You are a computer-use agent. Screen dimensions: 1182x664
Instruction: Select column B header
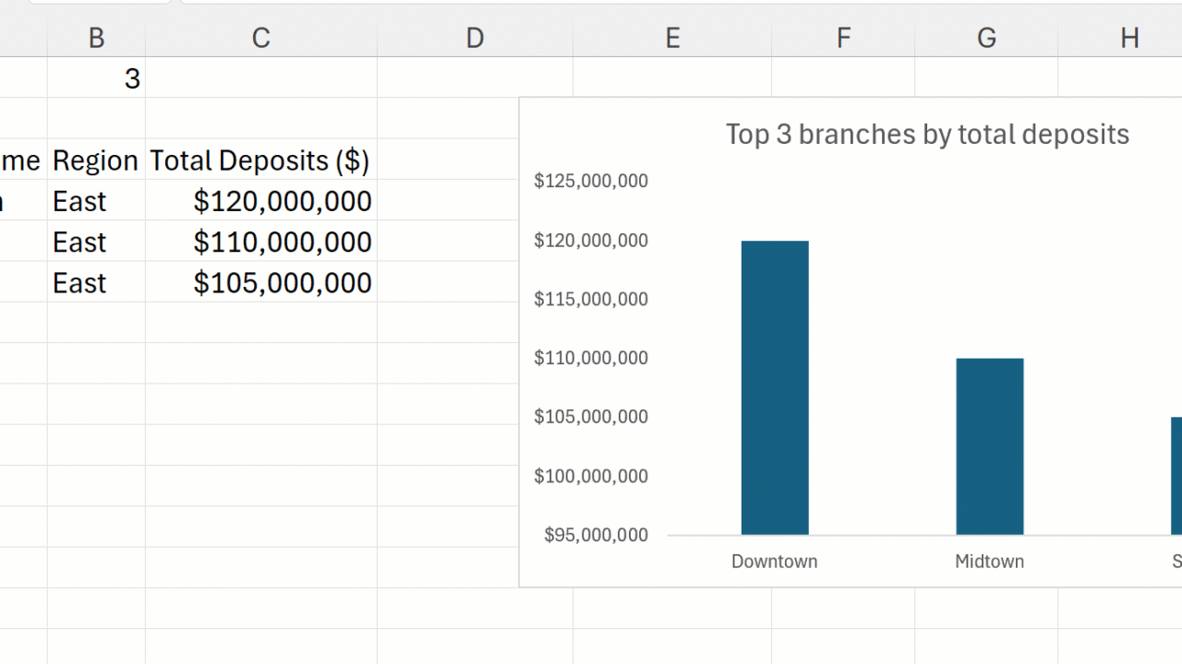[x=96, y=38]
